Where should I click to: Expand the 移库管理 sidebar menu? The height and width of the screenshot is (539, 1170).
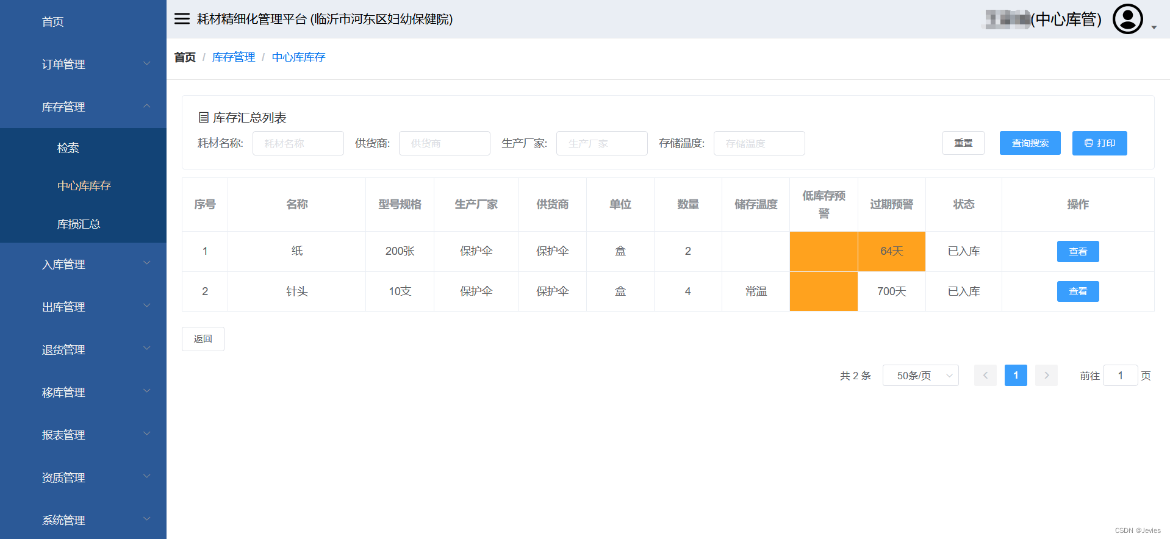pos(83,392)
